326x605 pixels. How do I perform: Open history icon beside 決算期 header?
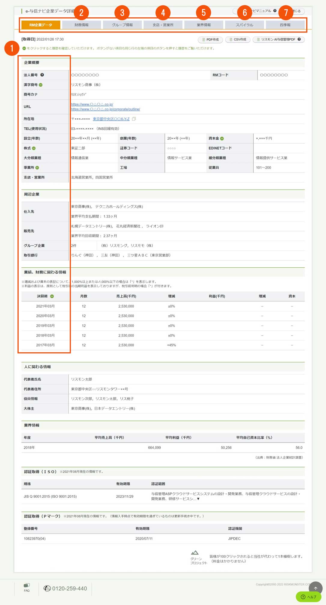[x=52, y=296]
